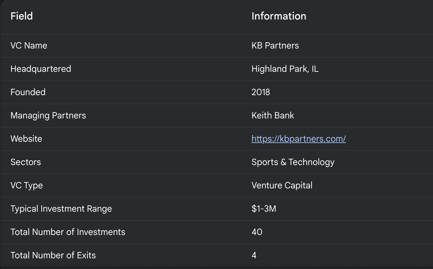Select the 'Field' column header
Viewport: 433px width, 269px height.
point(22,16)
